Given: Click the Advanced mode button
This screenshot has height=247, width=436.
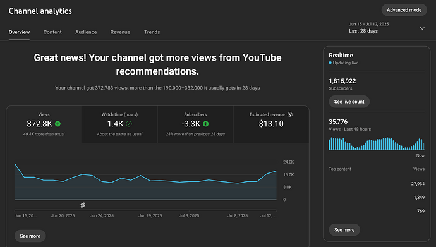Looking at the screenshot, I should pyautogui.click(x=404, y=10).
